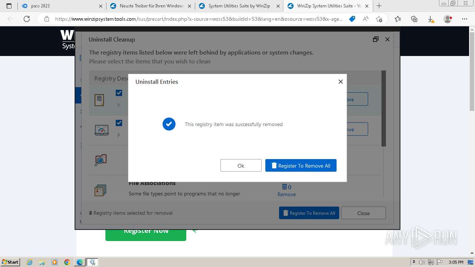Click the File Associations category icon
The height and width of the screenshot is (267, 475).
101,191
